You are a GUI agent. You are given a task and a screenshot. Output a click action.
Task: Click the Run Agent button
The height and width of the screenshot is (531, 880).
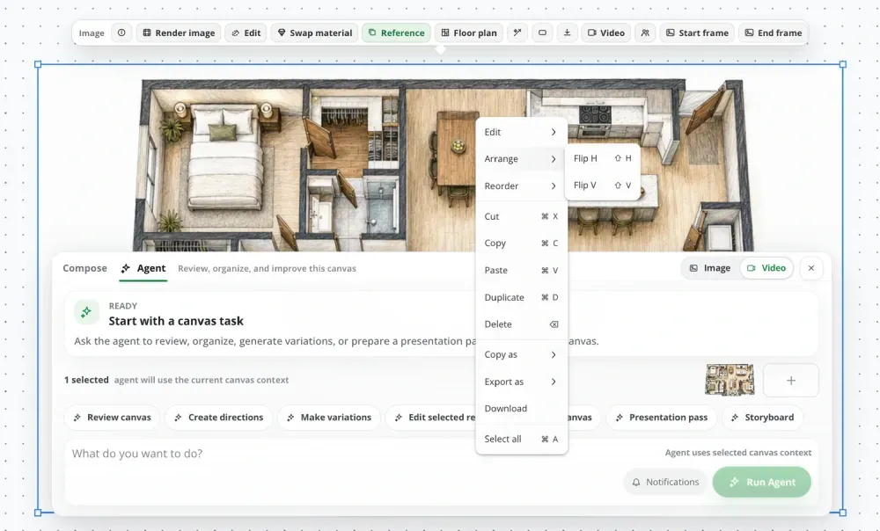(x=761, y=482)
